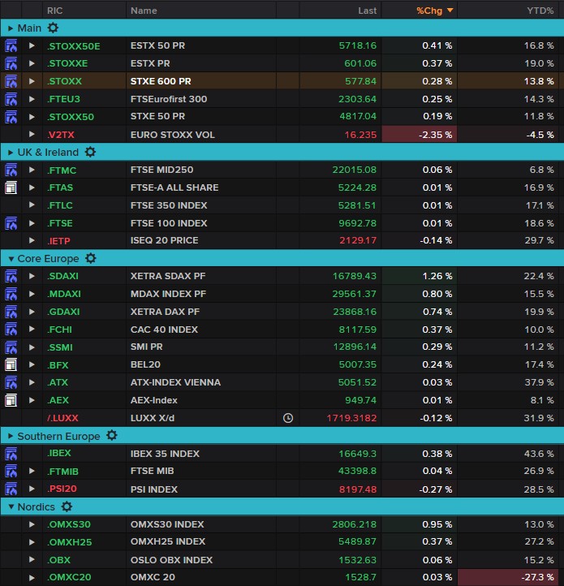Click the .OMXS30 RIC code
The height and width of the screenshot is (586, 564).
click(x=69, y=525)
